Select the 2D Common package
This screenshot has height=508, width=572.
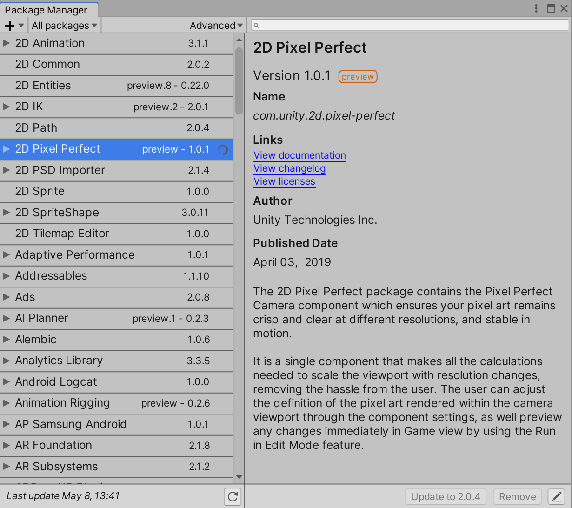[117, 64]
